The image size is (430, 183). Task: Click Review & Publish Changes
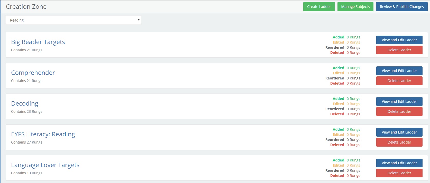coord(401,6)
